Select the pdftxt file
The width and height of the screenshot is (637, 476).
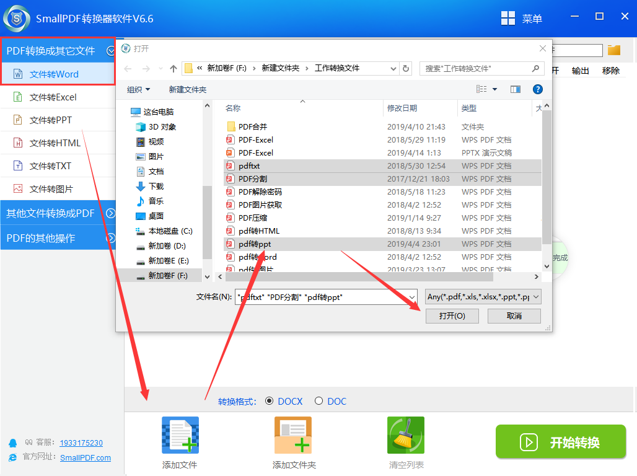coord(382,166)
